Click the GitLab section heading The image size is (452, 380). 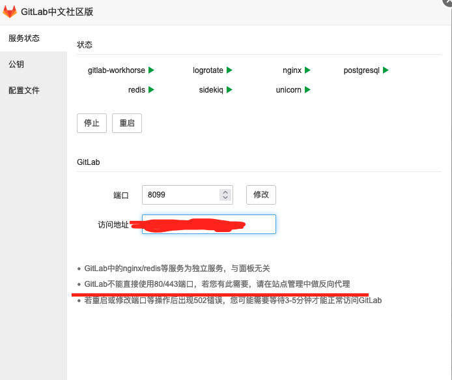click(x=88, y=162)
